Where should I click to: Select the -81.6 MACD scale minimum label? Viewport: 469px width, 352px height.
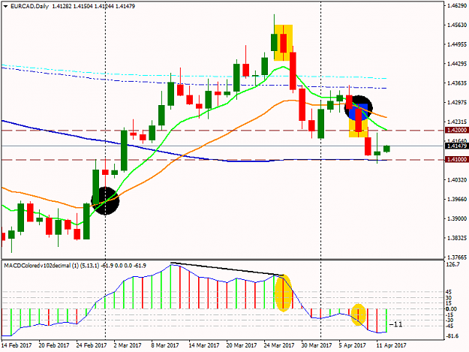(x=452, y=336)
